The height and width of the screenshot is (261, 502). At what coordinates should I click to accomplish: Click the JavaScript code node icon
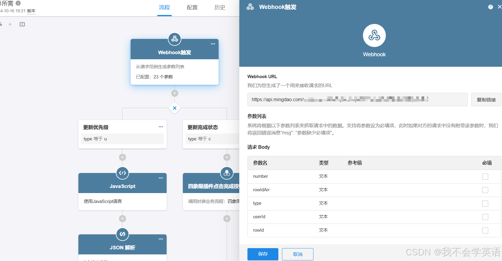tap(122, 173)
